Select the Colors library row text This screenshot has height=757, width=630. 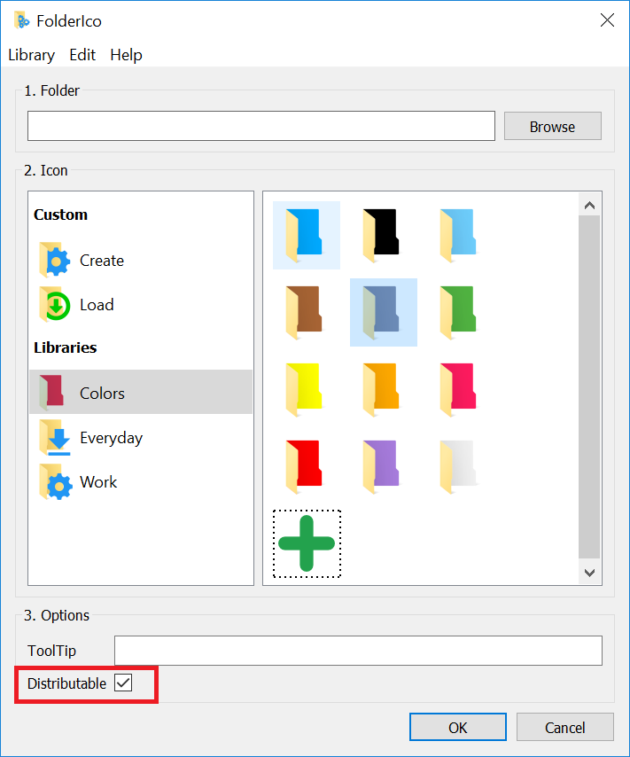(x=102, y=394)
